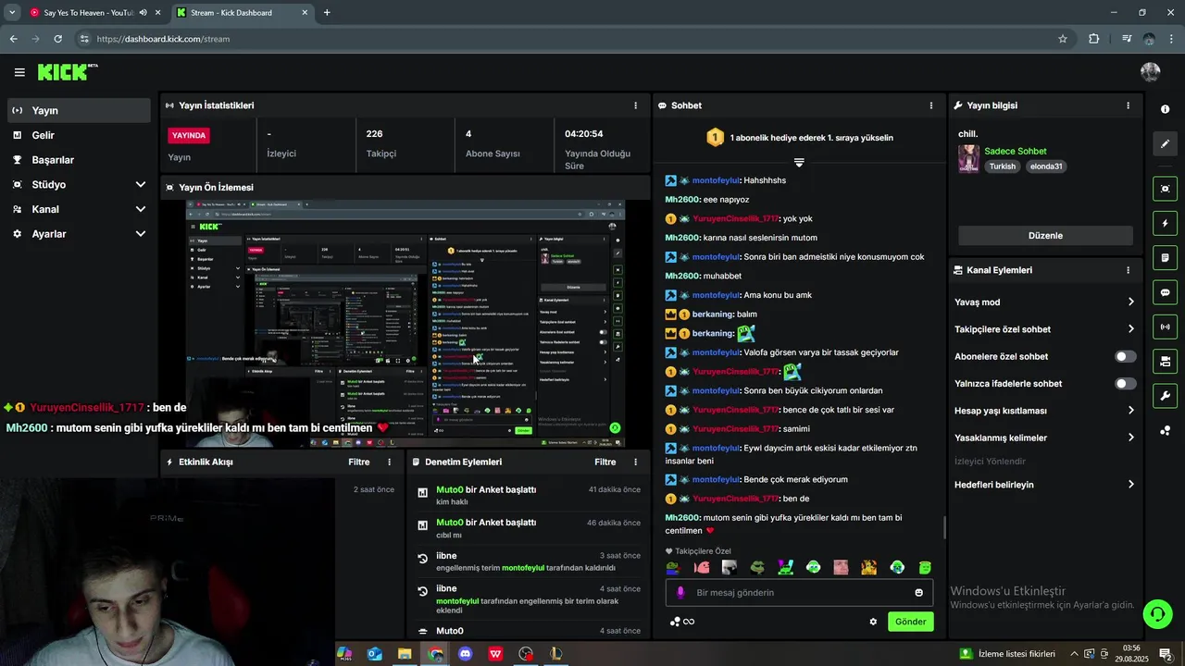Open the three-dot menu of Kanal Eylemleri

coord(1128,270)
